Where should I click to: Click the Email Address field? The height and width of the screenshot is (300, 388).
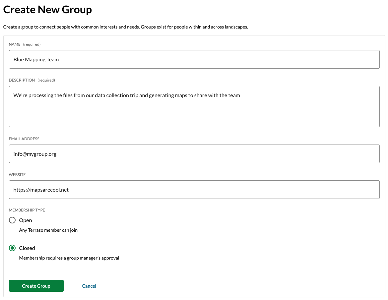tap(194, 154)
